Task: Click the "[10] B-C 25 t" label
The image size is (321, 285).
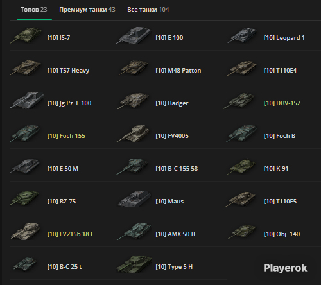Action: click(64, 267)
